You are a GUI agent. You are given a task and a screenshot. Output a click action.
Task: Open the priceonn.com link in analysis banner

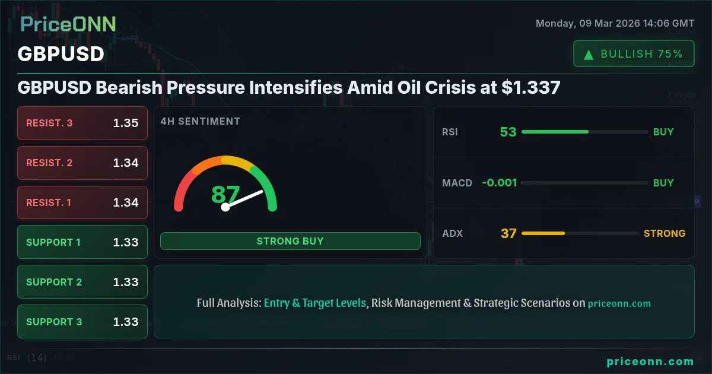pos(619,303)
